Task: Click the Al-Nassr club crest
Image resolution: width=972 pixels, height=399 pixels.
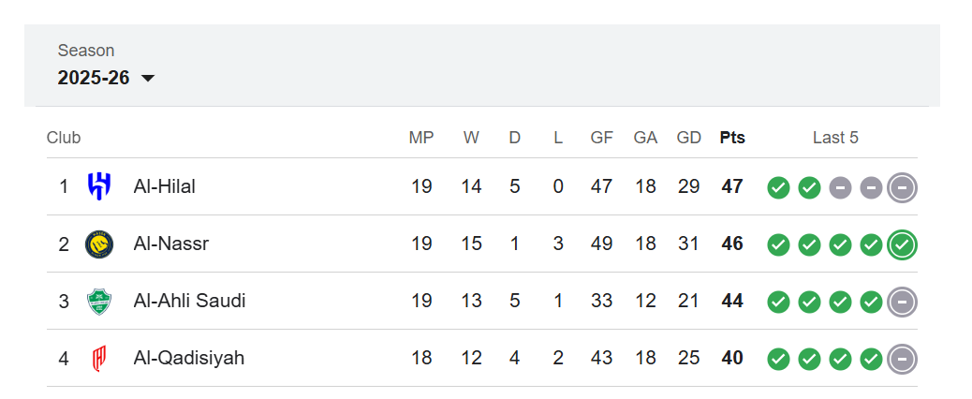Action: 98,244
